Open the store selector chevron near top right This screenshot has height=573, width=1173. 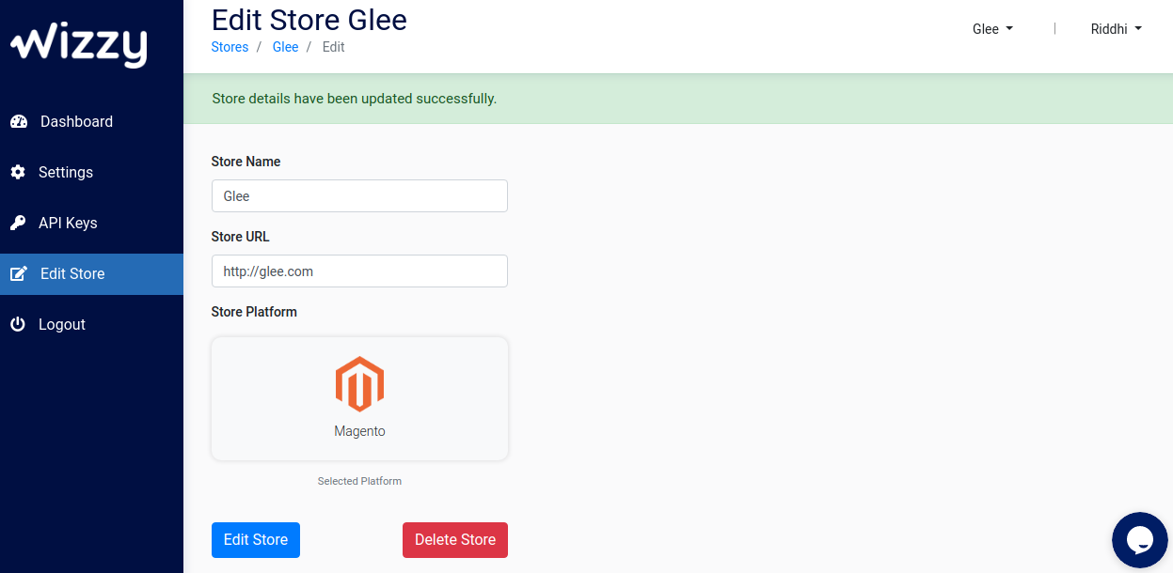point(1010,29)
